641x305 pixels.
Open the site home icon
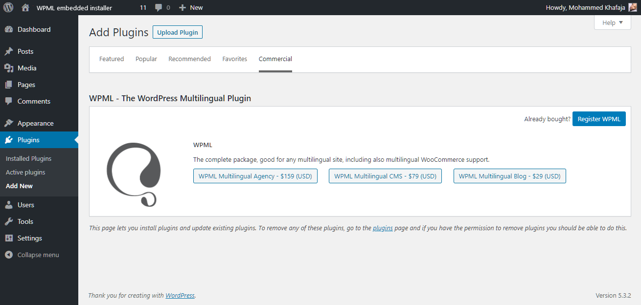pos(26,7)
